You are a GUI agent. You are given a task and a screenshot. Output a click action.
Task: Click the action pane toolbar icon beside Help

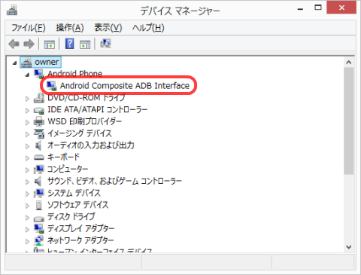(x=85, y=44)
